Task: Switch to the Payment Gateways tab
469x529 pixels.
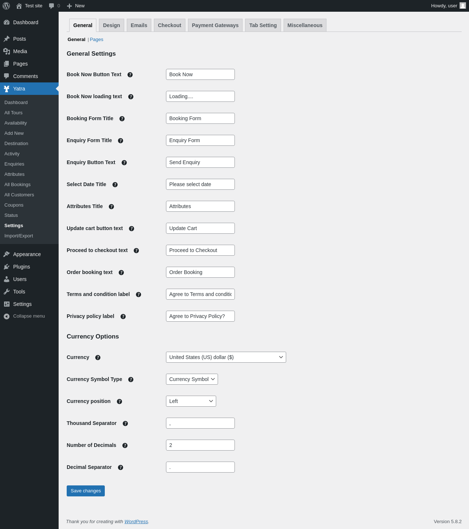Action: point(215,25)
